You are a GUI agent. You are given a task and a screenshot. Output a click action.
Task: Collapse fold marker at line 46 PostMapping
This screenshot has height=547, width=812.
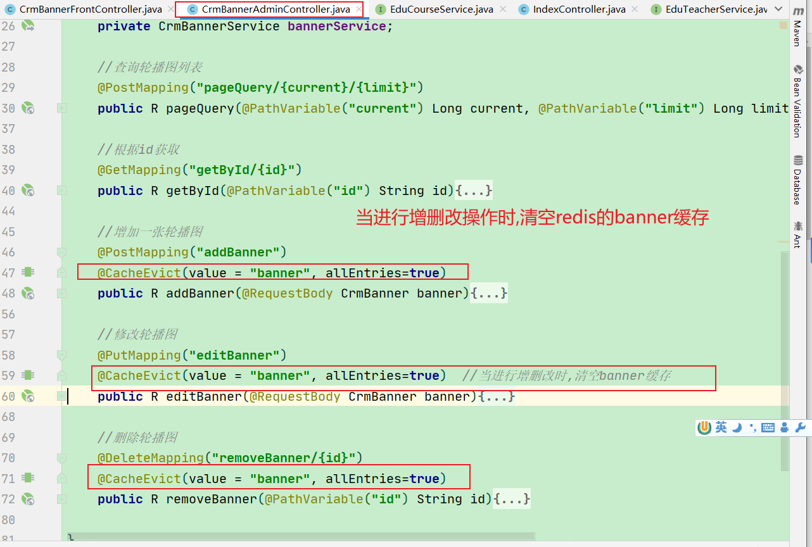[x=61, y=252]
